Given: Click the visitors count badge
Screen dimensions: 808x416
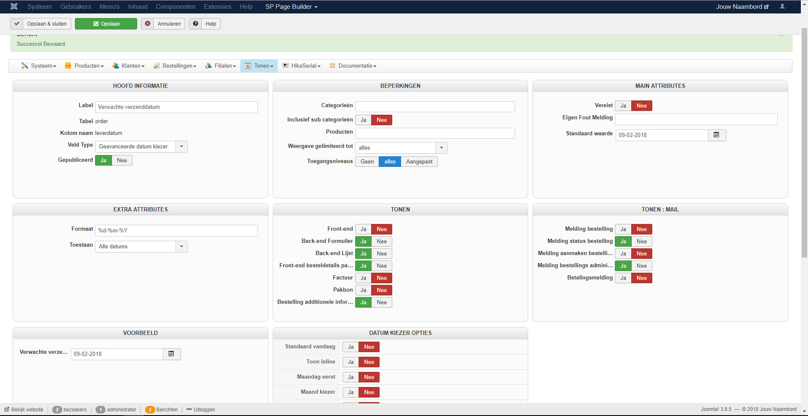Looking at the screenshot, I should tap(57, 410).
